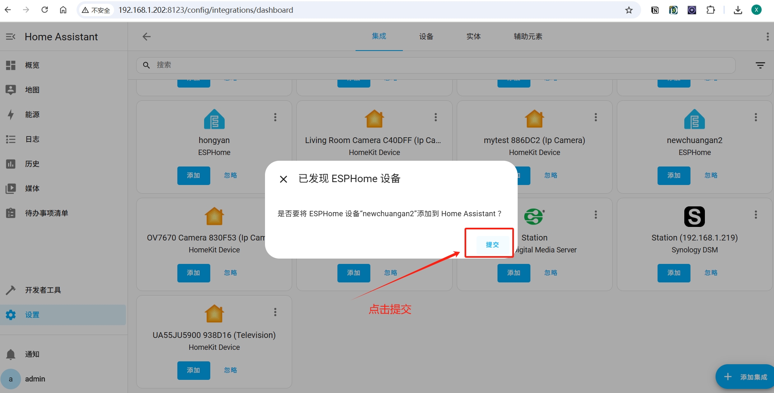This screenshot has height=393, width=774.
Task: Open the browser extensions puzzle menu
Action: click(711, 10)
